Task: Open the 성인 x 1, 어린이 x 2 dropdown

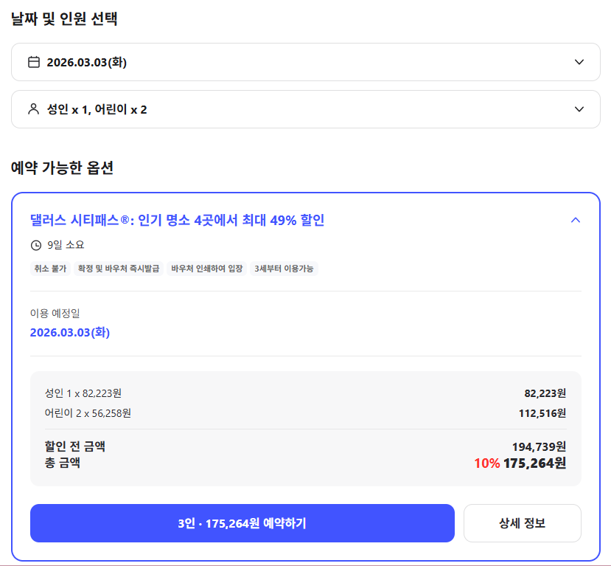Action: coord(305,108)
